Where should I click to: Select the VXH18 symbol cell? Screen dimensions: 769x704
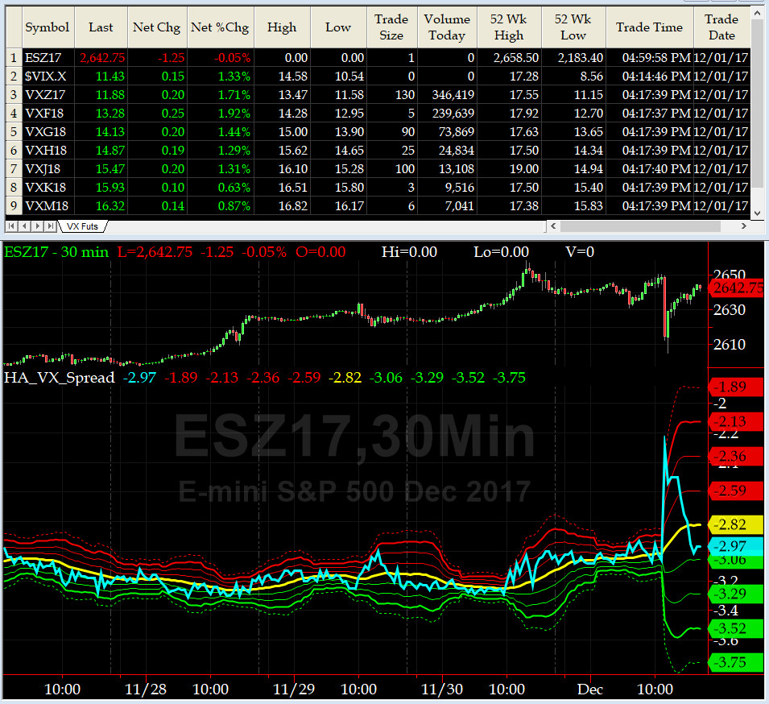point(48,151)
